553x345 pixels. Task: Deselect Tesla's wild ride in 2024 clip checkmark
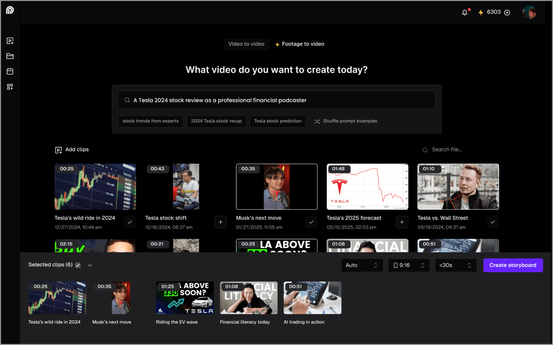point(130,222)
